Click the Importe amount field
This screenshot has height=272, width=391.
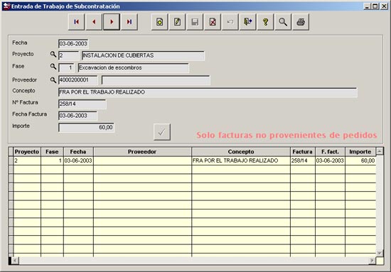[86, 128]
